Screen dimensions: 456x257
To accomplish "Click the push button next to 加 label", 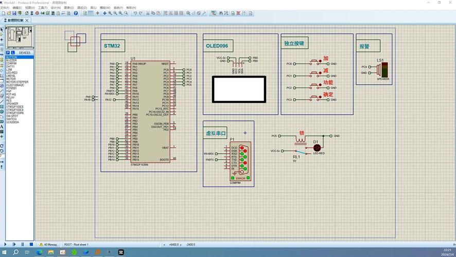I will pyautogui.click(x=315, y=62).
